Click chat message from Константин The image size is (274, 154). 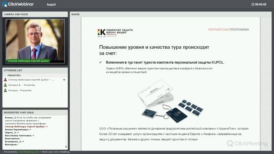point(13,139)
